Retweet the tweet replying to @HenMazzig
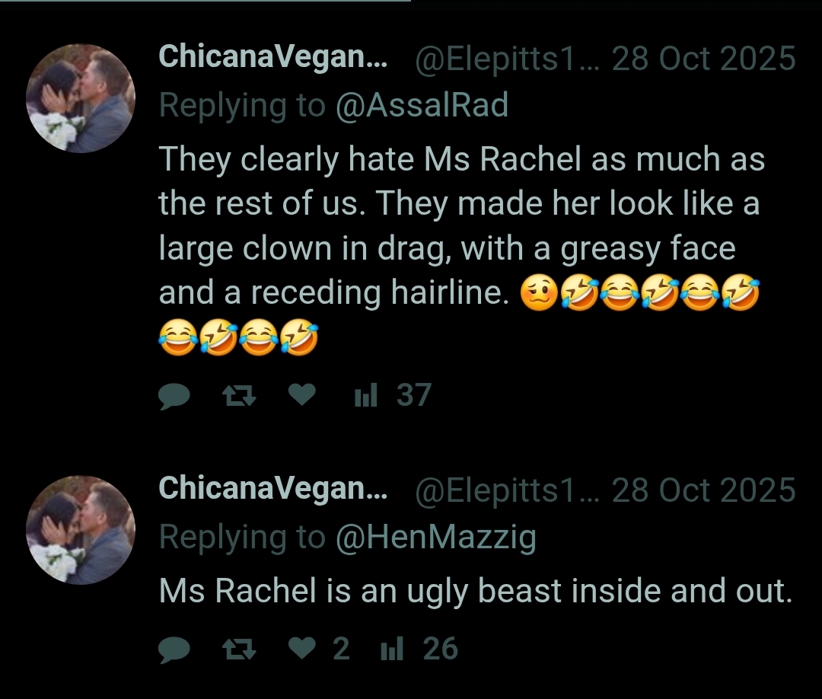The width and height of the screenshot is (822, 699). [240, 650]
